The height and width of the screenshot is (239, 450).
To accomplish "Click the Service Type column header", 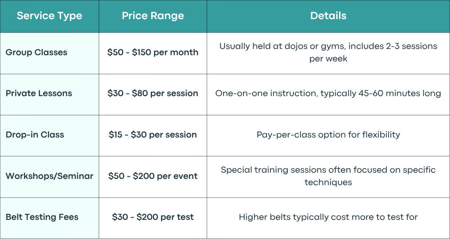I will 49,16.
